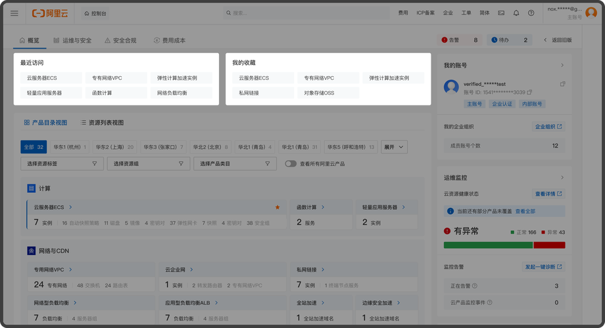Switch to the 费用成本 tab

(170, 41)
